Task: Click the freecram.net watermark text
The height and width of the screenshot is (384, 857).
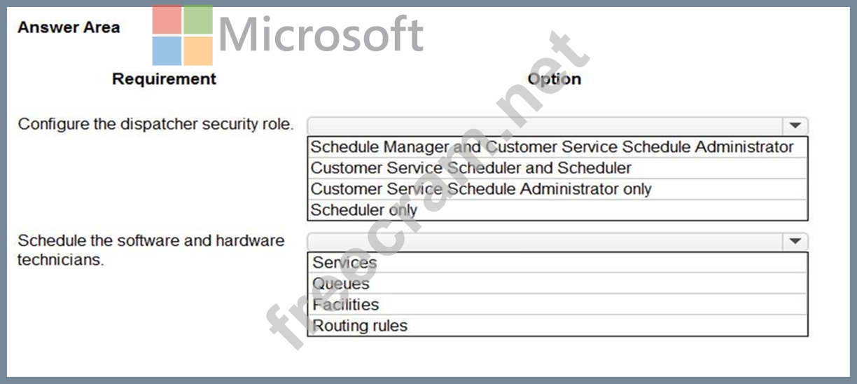Action: pyautogui.click(x=427, y=189)
